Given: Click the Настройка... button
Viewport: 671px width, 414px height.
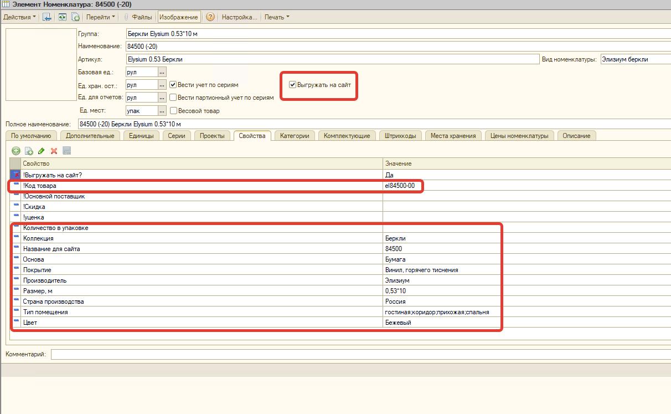Looking at the screenshot, I should pyautogui.click(x=239, y=17).
